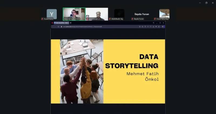Restore the meeting window with the maximize button
Image resolution: width=216 pixels, height=114 pixels.
(x=206, y=3)
